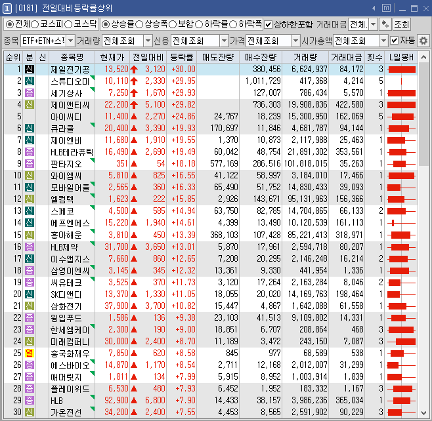Open the 거래량 전체조회 dropdown
Viewport: 432px width, 421px height.
coord(148,41)
